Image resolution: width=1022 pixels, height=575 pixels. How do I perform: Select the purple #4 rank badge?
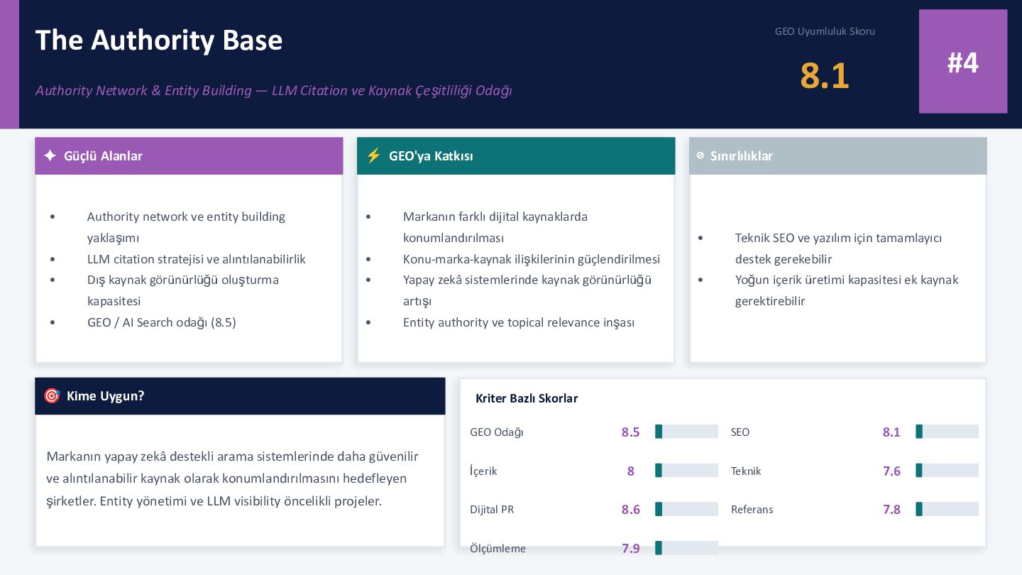point(963,62)
